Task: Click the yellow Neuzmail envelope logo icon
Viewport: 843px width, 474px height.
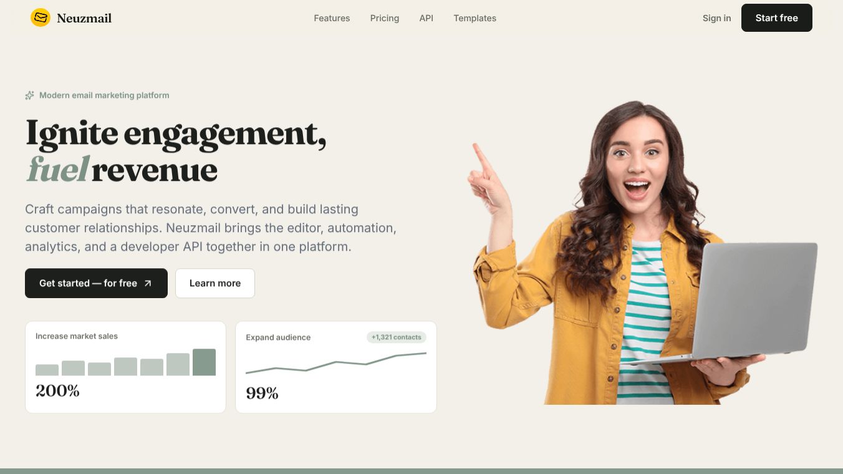Action: [41, 17]
